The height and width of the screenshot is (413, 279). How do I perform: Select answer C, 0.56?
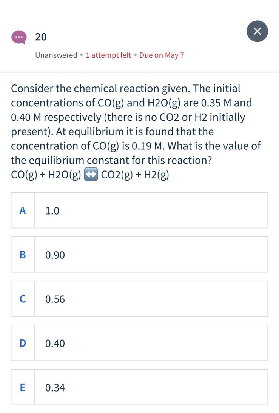pos(139,299)
